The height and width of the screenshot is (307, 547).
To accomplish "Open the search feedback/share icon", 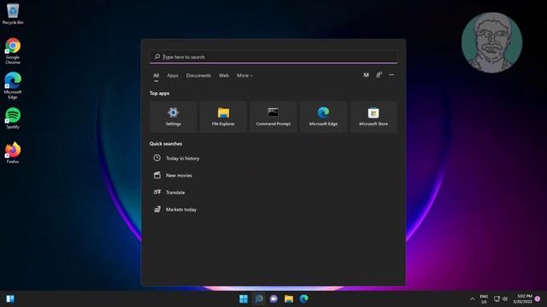I will point(379,75).
